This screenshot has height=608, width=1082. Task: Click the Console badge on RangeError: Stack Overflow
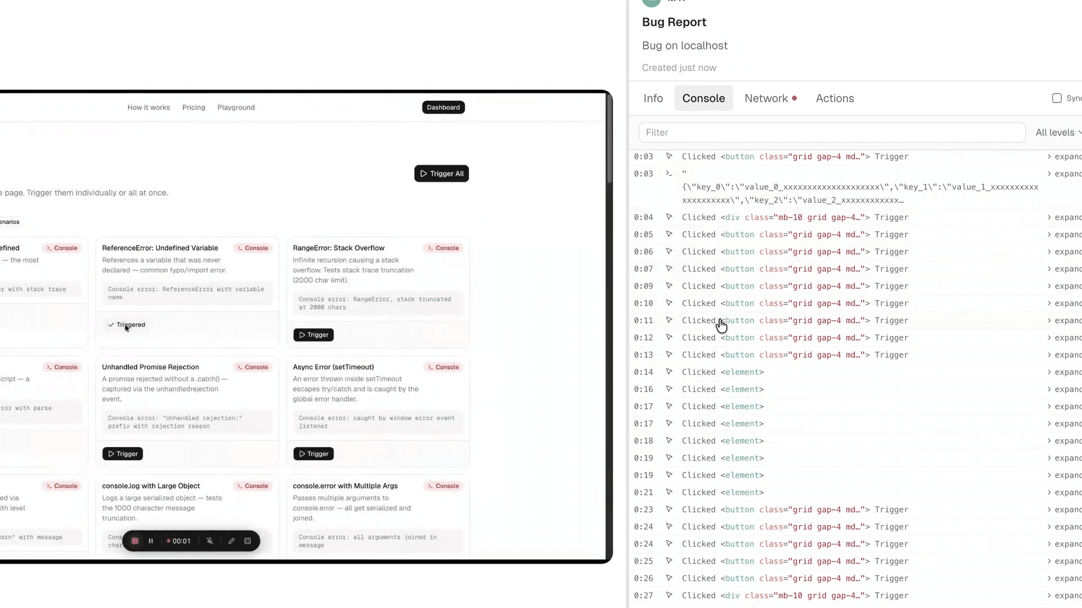click(443, 248)
